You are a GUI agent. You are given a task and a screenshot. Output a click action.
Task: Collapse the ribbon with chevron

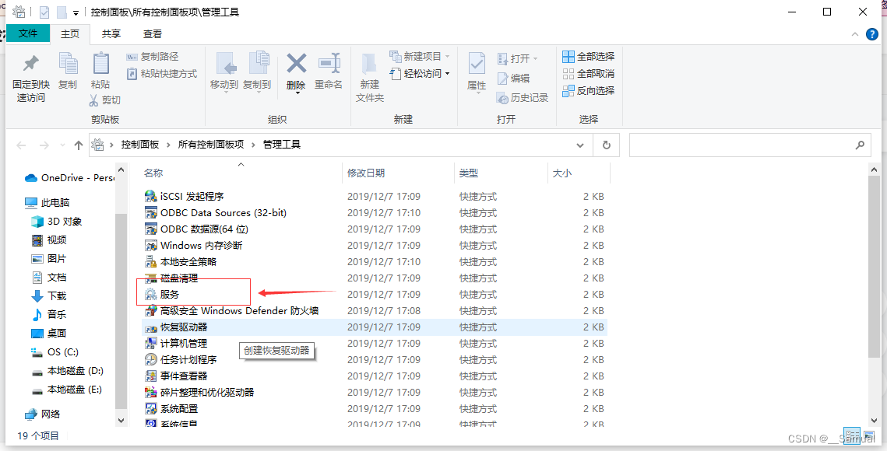[855, 34]
